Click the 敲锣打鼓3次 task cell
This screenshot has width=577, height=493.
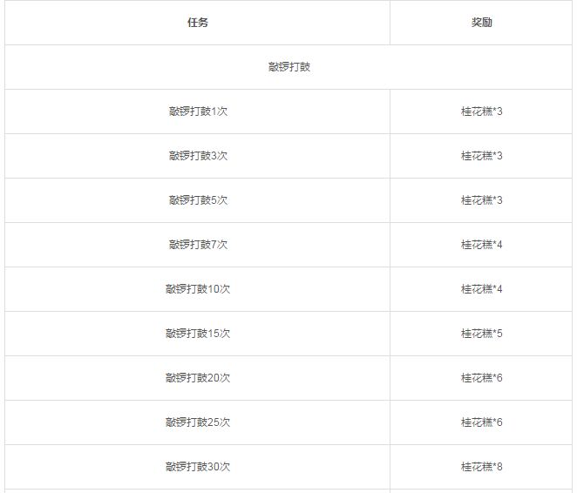point(198,156)
